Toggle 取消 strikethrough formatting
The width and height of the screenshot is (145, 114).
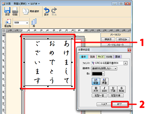coord(122,89)
